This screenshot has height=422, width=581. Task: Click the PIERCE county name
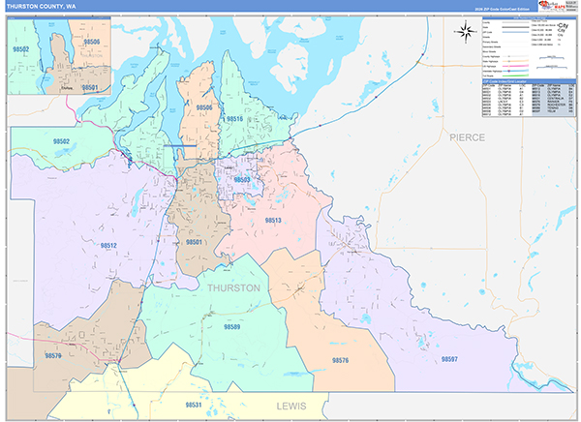point(468,137)
